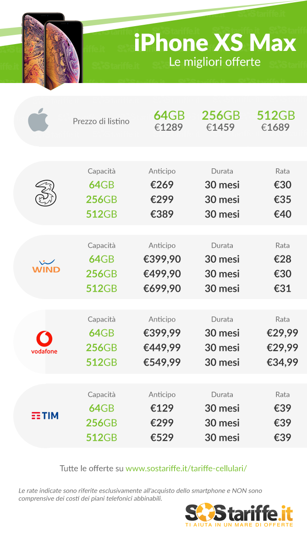The width and height of the screenshot is (307, 550).
Task: Click the TIM carrier logo
Action: (x=45, y=416)
